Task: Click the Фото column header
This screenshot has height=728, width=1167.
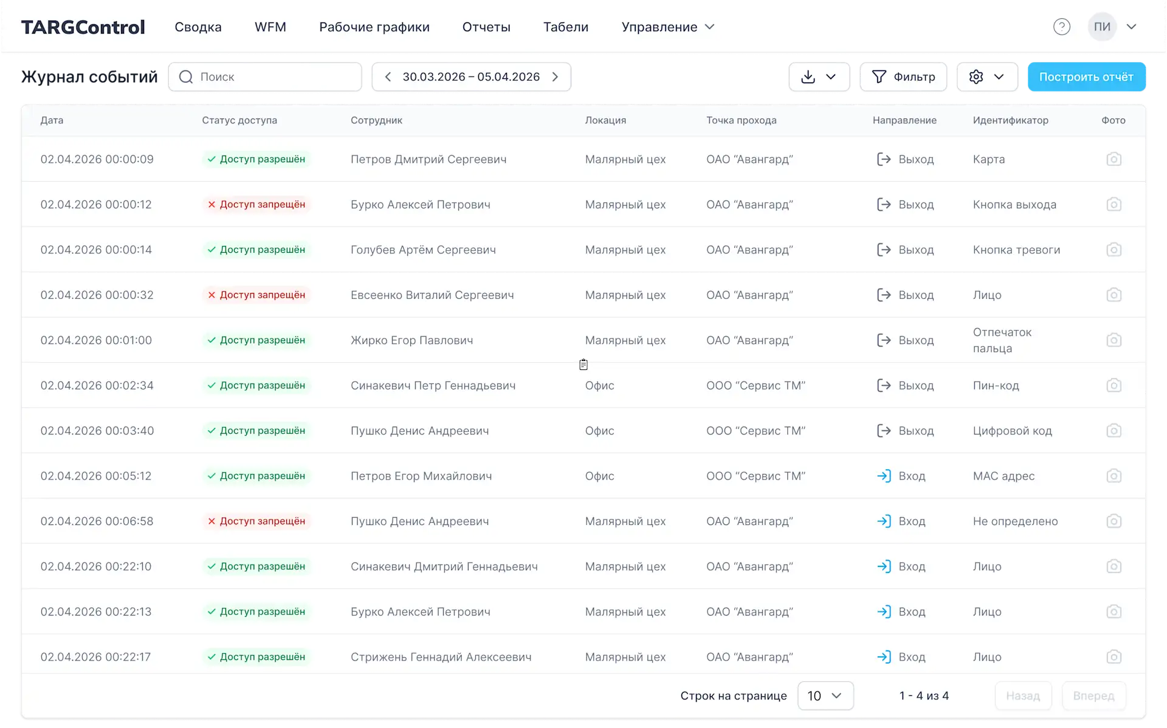Action: coord(1114,120)
